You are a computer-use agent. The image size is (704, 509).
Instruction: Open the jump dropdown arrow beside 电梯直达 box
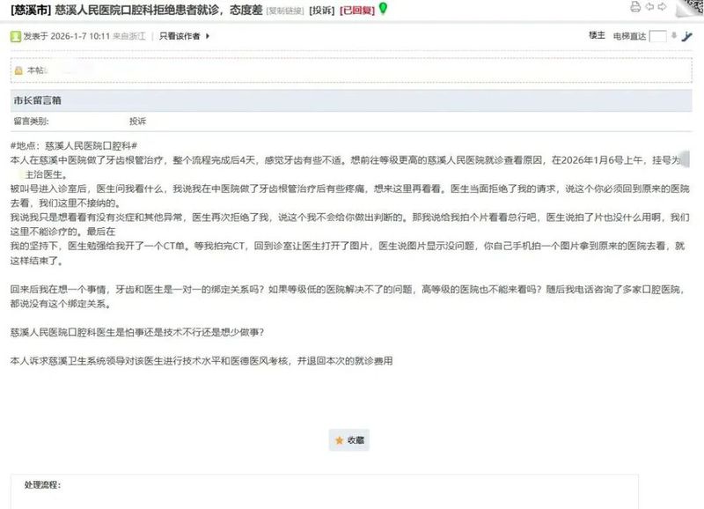pos(674,35)
